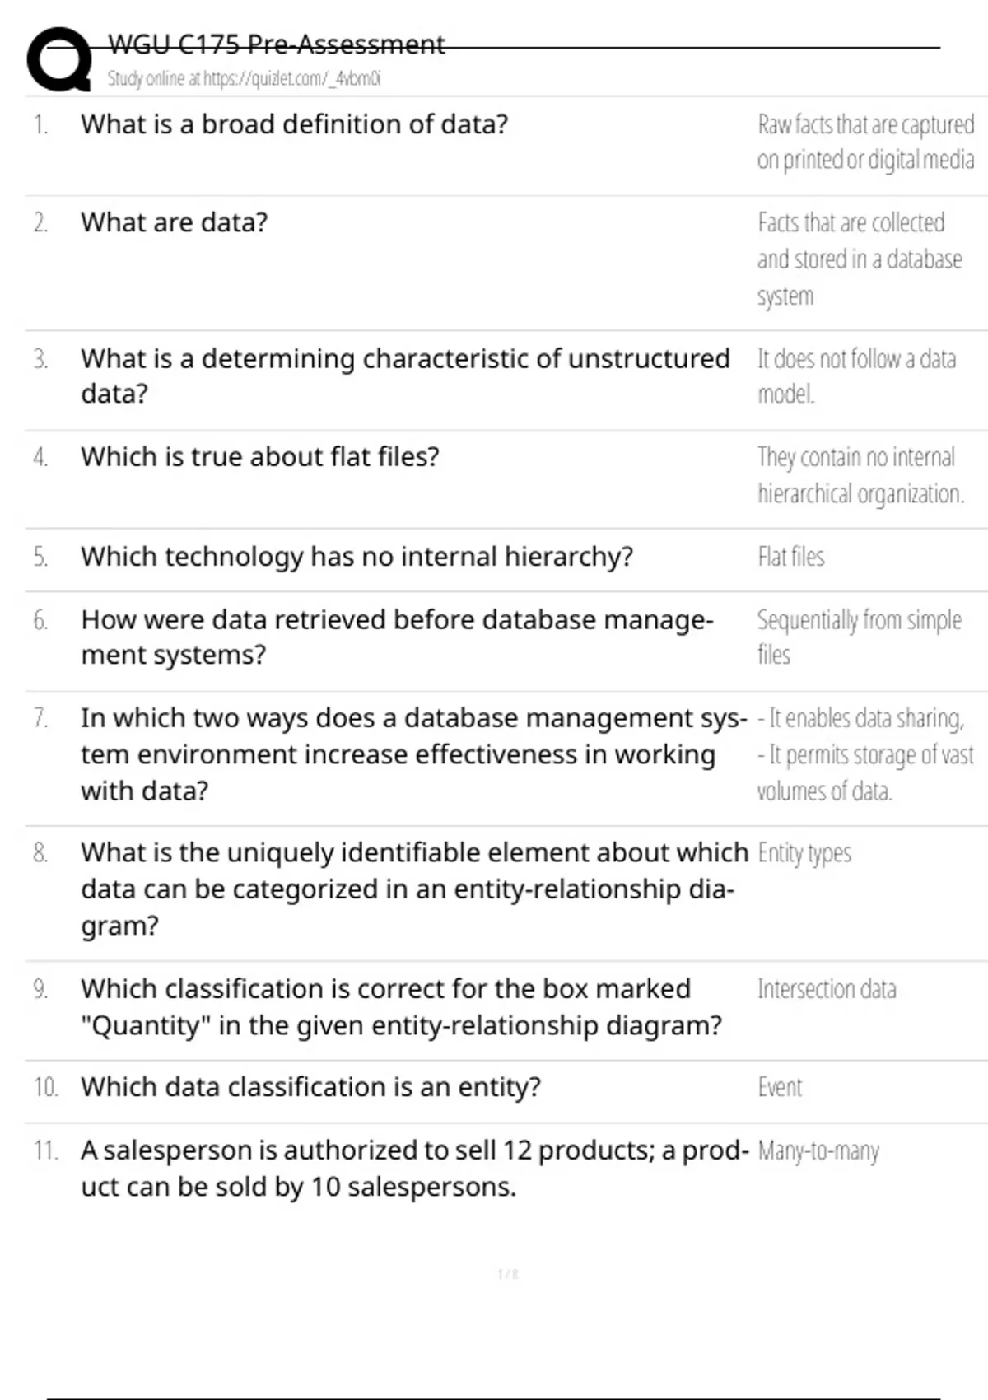
Task: Select 'Which data classification is an entity?'
Action: tap(310, 1087)
